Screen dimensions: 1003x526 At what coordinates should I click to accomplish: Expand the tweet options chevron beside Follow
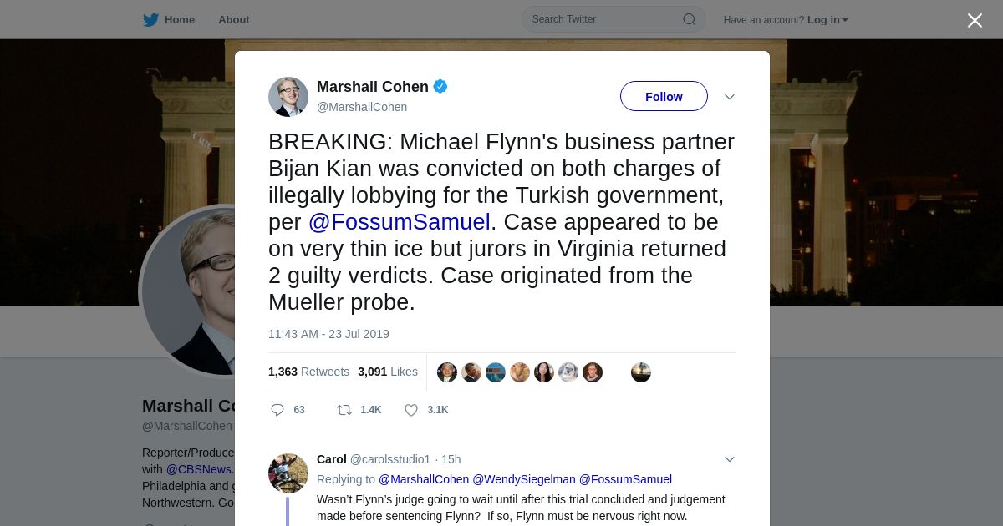click(x=730, y=97)
